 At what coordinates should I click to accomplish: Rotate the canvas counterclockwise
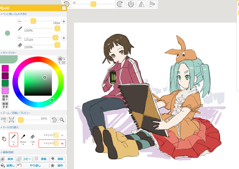pos(66,4)
